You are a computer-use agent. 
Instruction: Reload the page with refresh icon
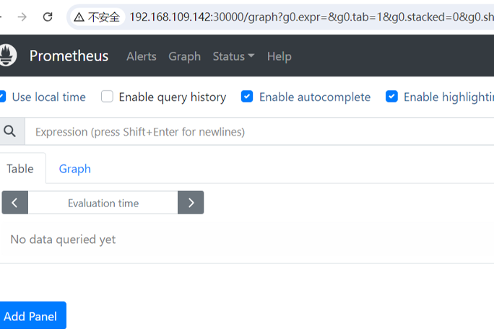pyautogui.click(x=48, y=17)
